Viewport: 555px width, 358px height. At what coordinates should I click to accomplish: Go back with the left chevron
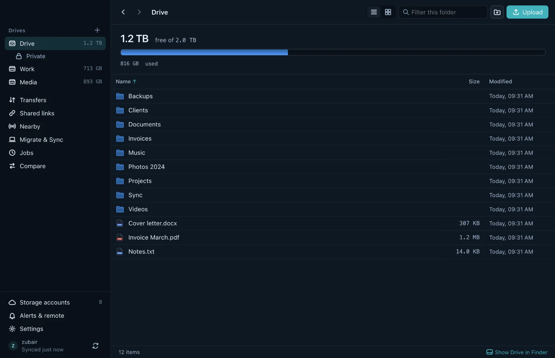123,12
